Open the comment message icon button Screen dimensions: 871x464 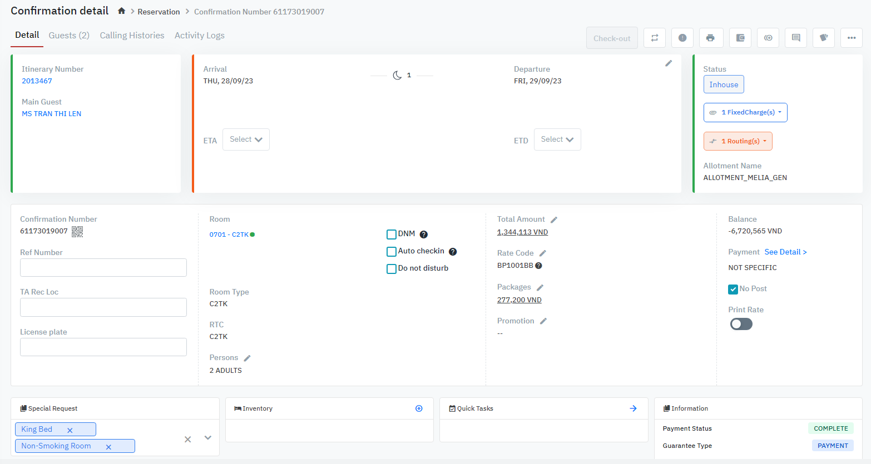[795, 38]
